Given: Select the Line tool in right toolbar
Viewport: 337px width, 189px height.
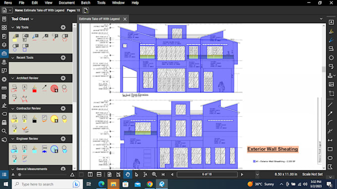Looking at the screenshot, I should point(331,105).
